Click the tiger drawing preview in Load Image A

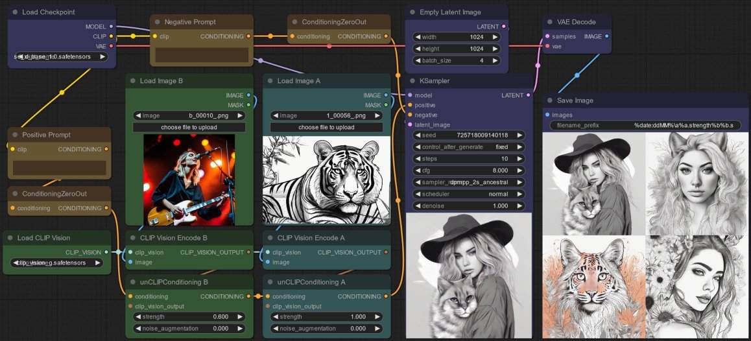click(327, 180)
